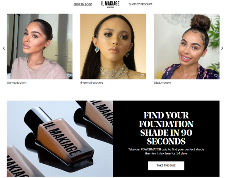Viewport: 228px width, 178px height.
Task: Open the @jennydiscovers look photo
Action: point(113,46)
